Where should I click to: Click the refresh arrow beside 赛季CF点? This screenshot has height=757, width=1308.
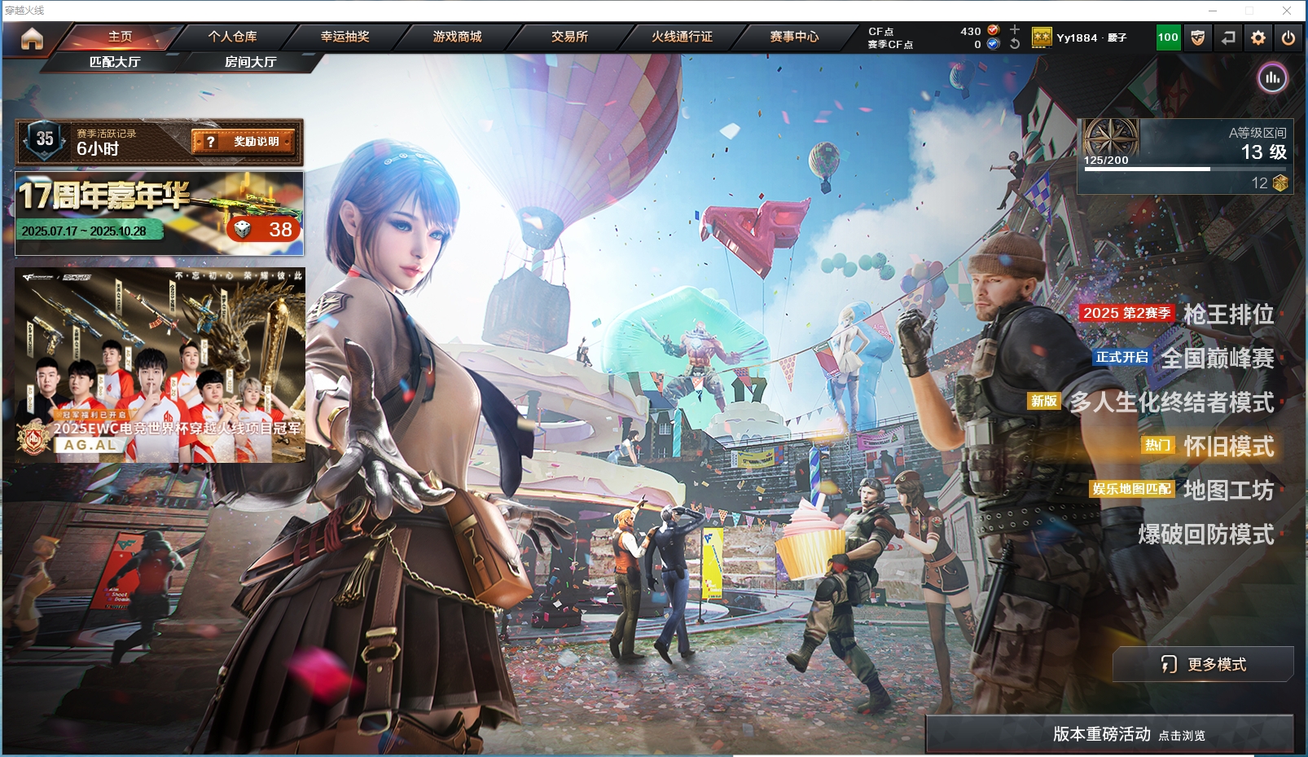pyautogui.click(x=1015, y=44)
